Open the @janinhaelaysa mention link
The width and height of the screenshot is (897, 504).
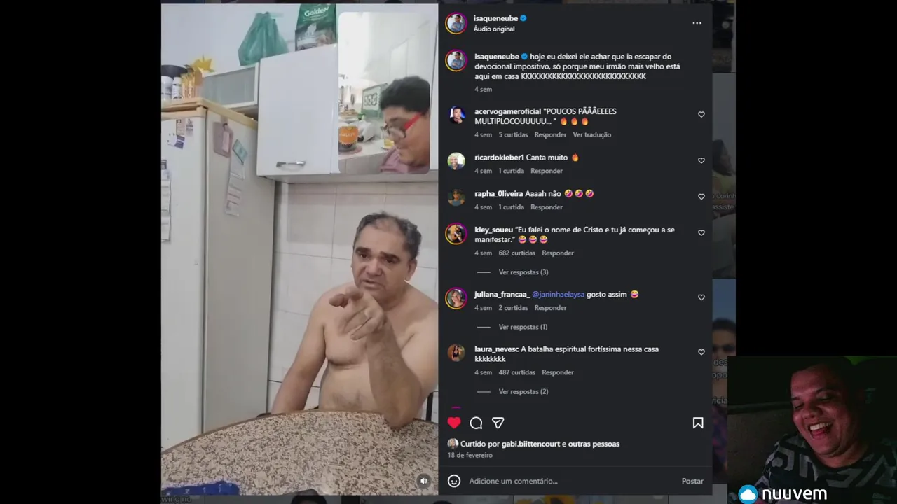tap(558, 295)
